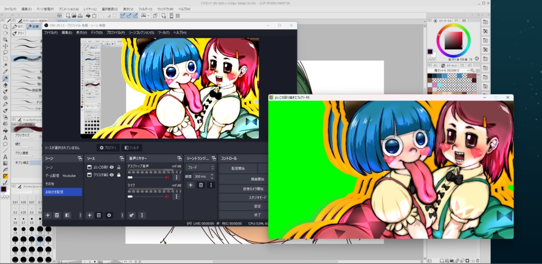Click 仮想カメラ開始 virtual camera button in OBS

[243, 189]
